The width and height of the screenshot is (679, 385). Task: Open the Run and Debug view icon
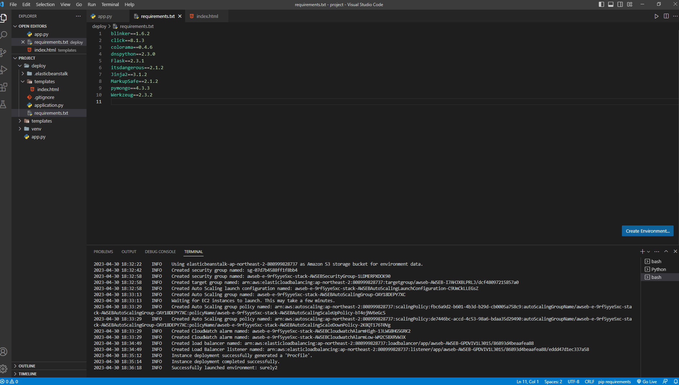tap(4, 70)
